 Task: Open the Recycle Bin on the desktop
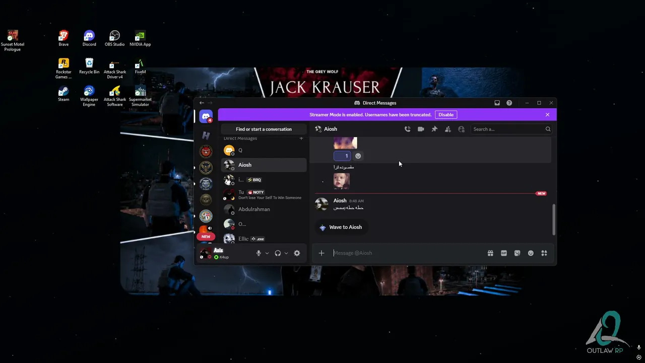click(x=89, y=66)
